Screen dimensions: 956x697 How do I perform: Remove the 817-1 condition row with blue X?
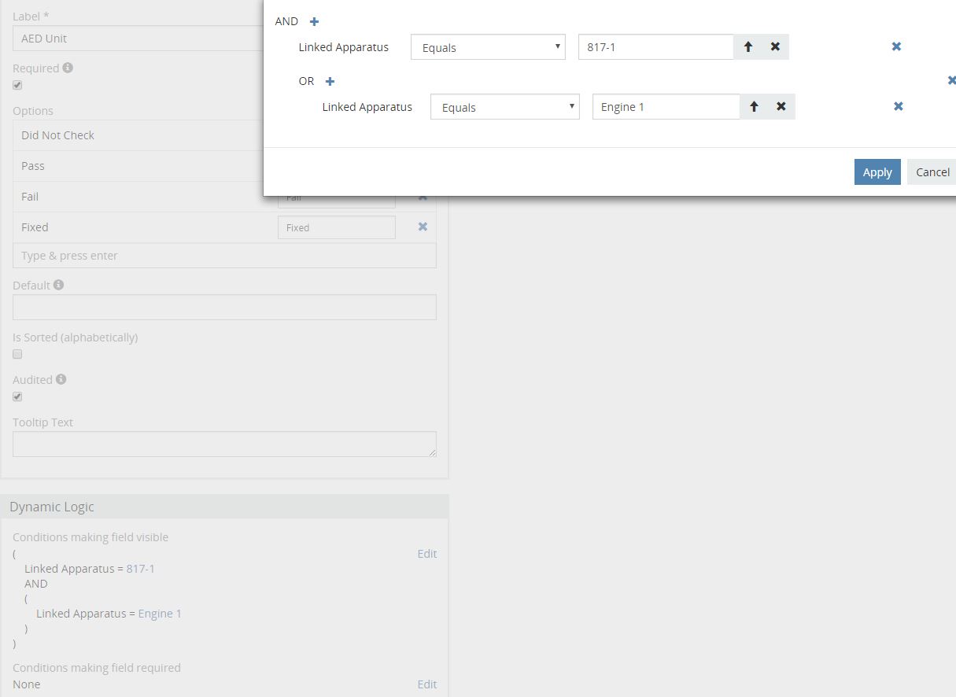coord(896,47)
